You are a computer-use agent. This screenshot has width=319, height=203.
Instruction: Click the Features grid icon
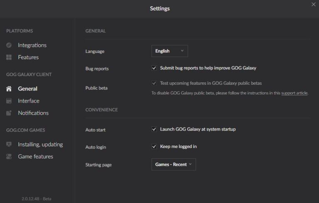click(9, 57)
